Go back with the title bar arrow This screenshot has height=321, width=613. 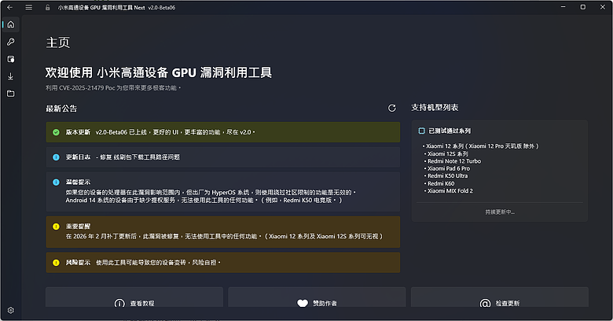coord(9,7)
